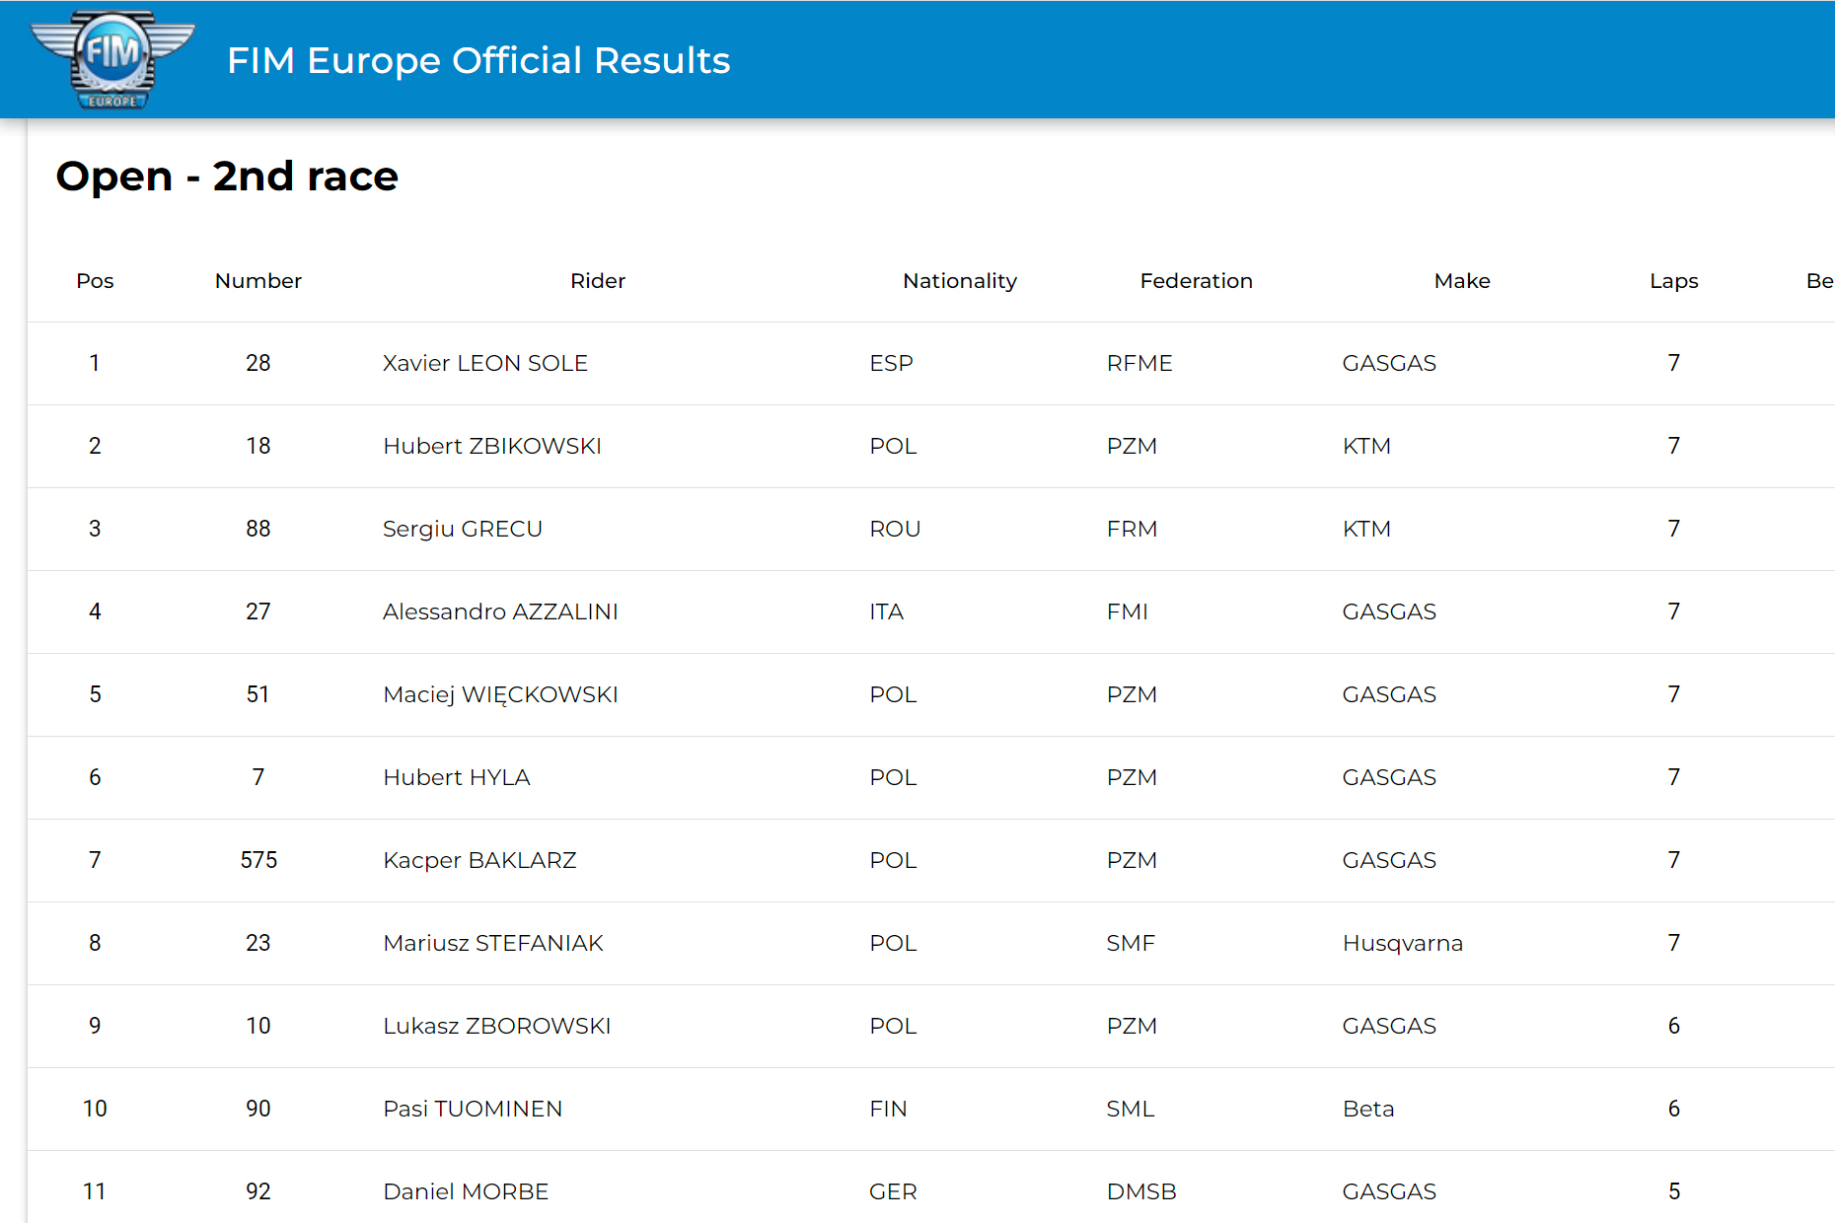Click KTM in Sergiu GRECU's row
This screenshot has width=1835, height=1223.
(1366, 529)
